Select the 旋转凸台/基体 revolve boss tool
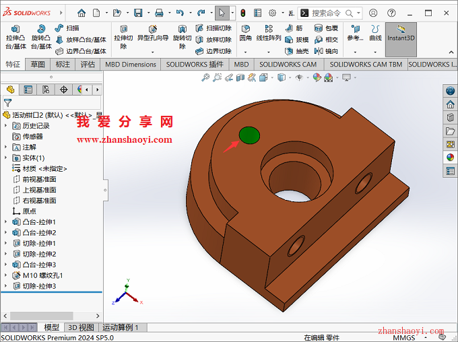Screen dimensions: 458x342 tap(41, 37)
